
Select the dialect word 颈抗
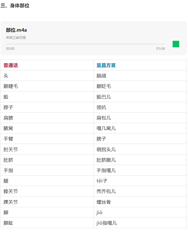[101, 107]
